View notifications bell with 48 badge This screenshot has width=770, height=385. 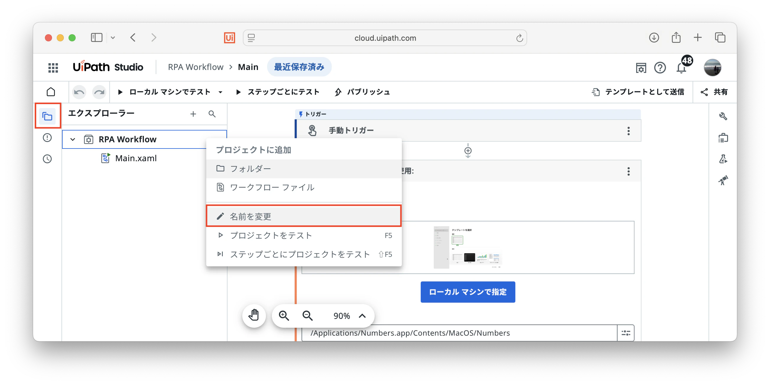click(682, 68)
